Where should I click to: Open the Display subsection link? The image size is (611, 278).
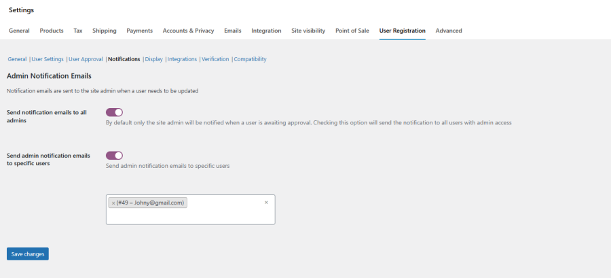coord(154,59)
